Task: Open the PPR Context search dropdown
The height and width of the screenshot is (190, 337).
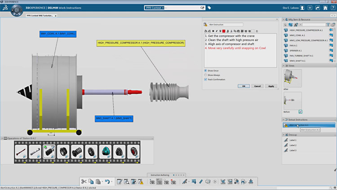Action: pyautogui.click(x=155, y=8)
